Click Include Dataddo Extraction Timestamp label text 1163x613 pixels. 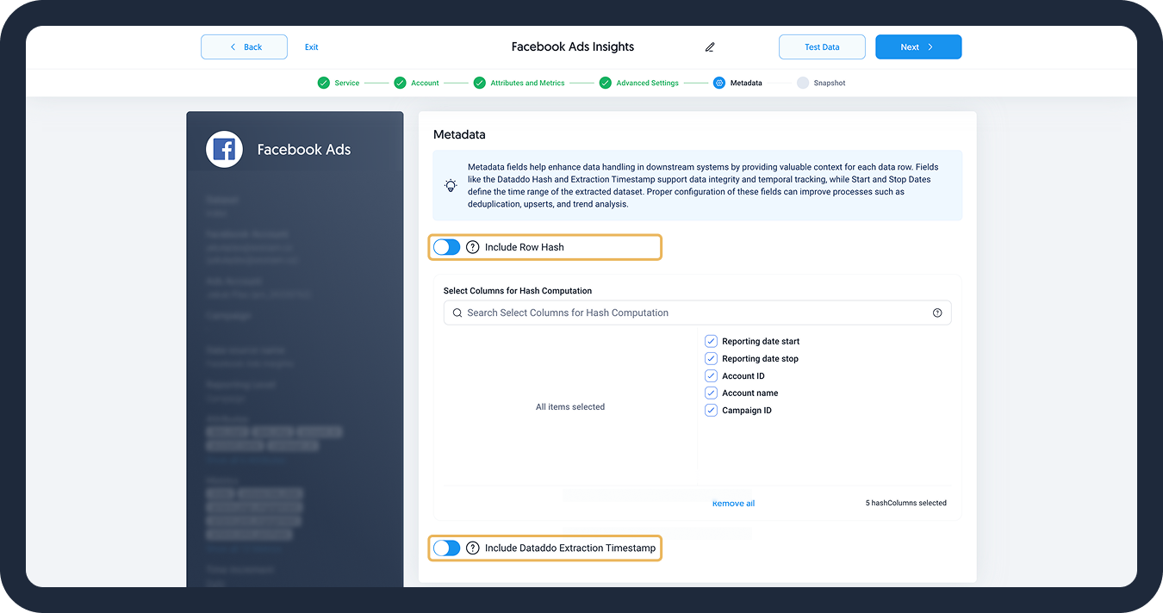click(x=570, y=548)
